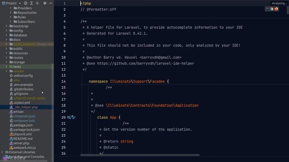Expand the bootstrap folder chevron

6,26
